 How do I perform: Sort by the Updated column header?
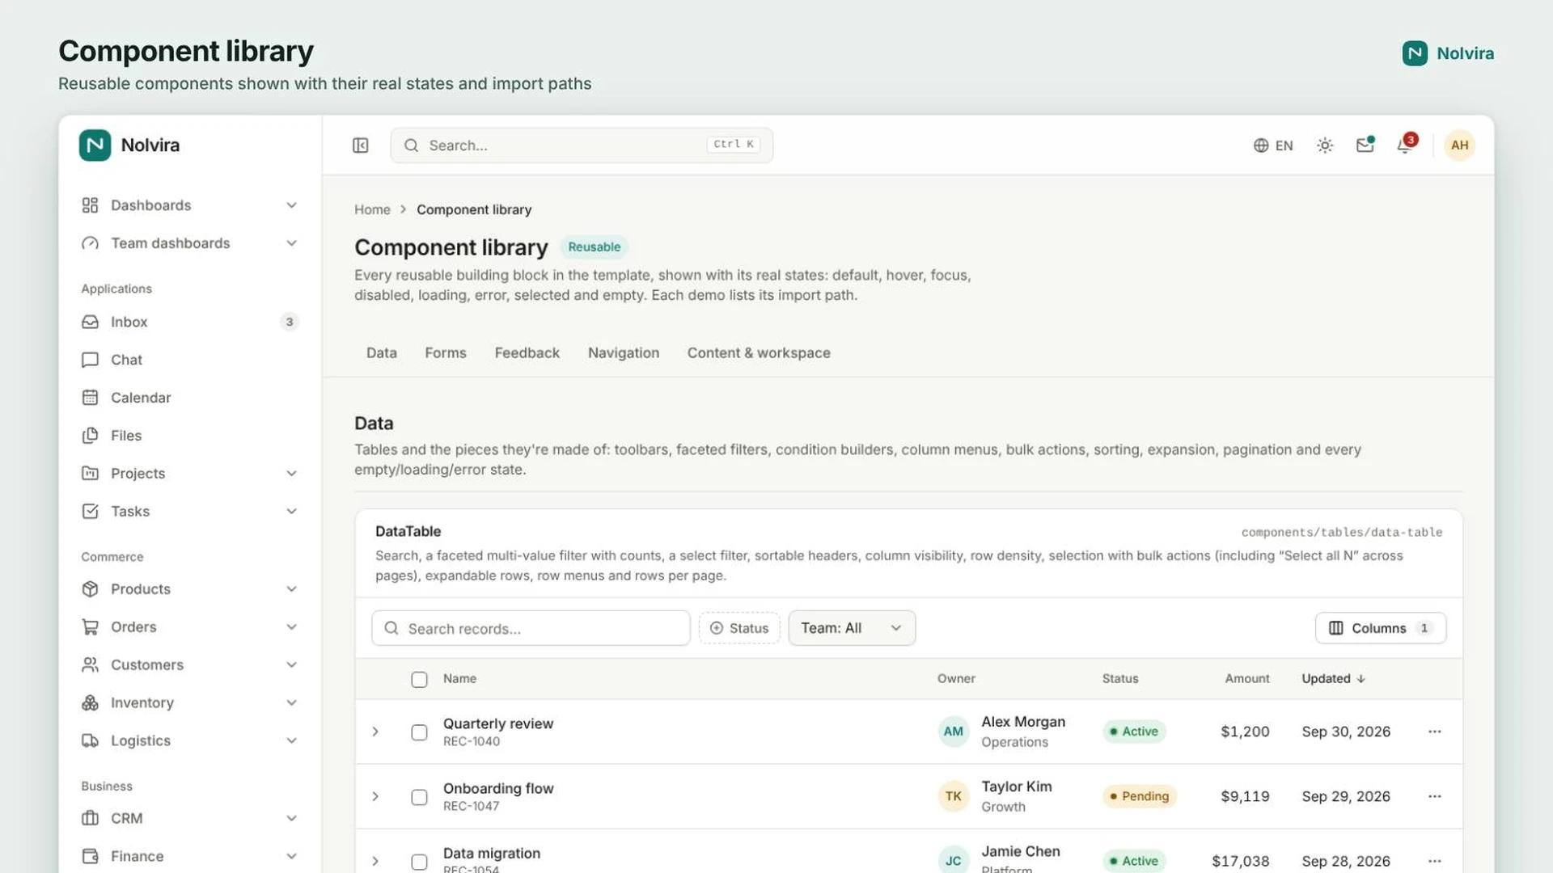click(x=1333, y=679)
